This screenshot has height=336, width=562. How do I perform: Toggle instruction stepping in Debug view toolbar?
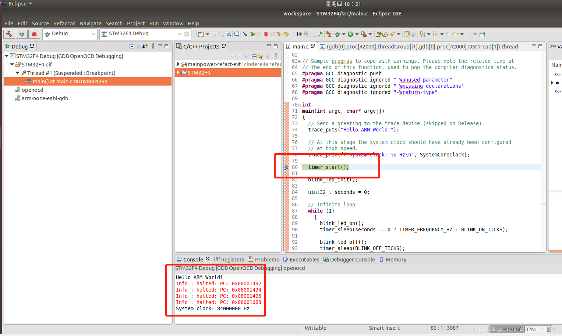tap(145, 46)
